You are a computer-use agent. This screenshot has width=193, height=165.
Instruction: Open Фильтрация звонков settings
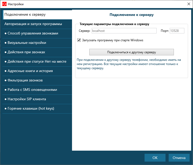37,80
